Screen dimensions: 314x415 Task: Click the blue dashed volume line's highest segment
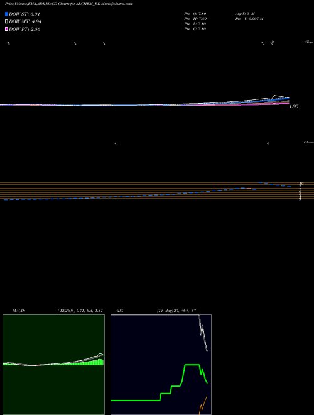tap(260, 182)
